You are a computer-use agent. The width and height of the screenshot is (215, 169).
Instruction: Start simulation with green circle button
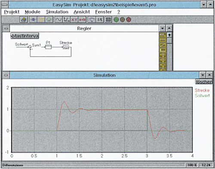[116, 20]
